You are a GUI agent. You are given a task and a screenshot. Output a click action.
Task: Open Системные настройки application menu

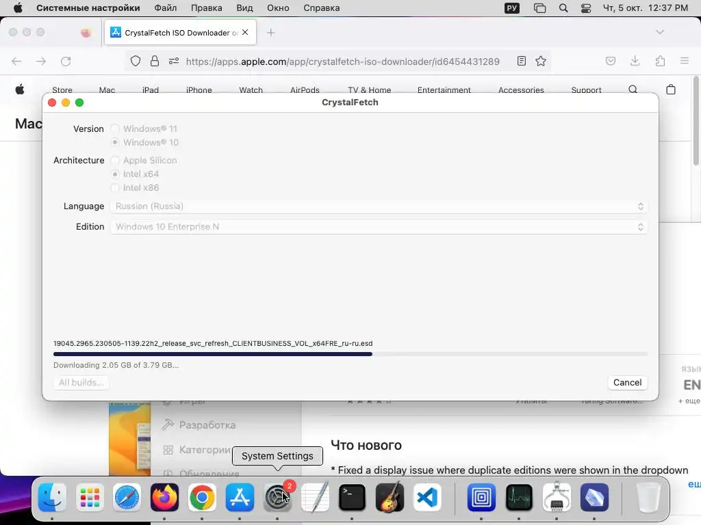point(88,8)
